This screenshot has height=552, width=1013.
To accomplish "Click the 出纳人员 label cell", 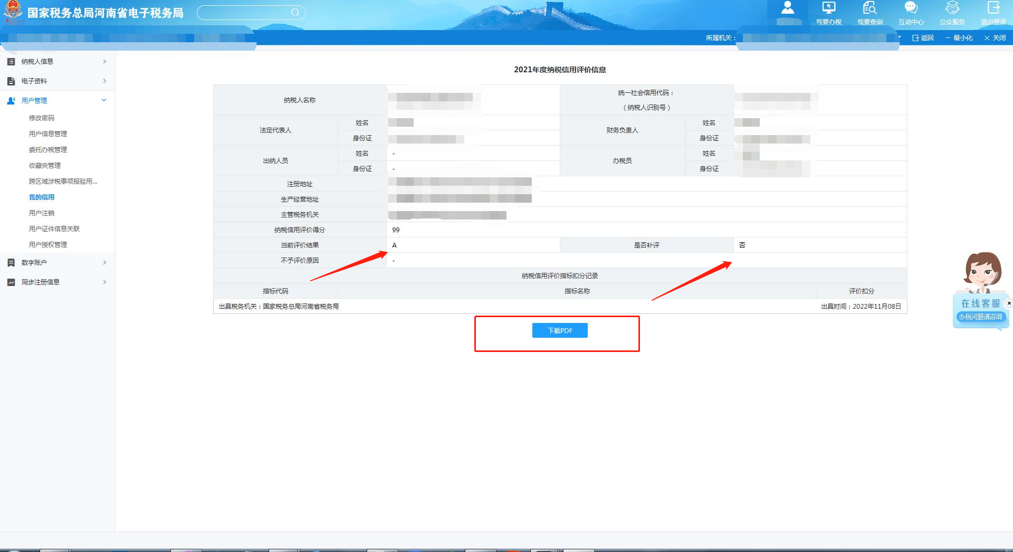I will (x=275, y=161).
